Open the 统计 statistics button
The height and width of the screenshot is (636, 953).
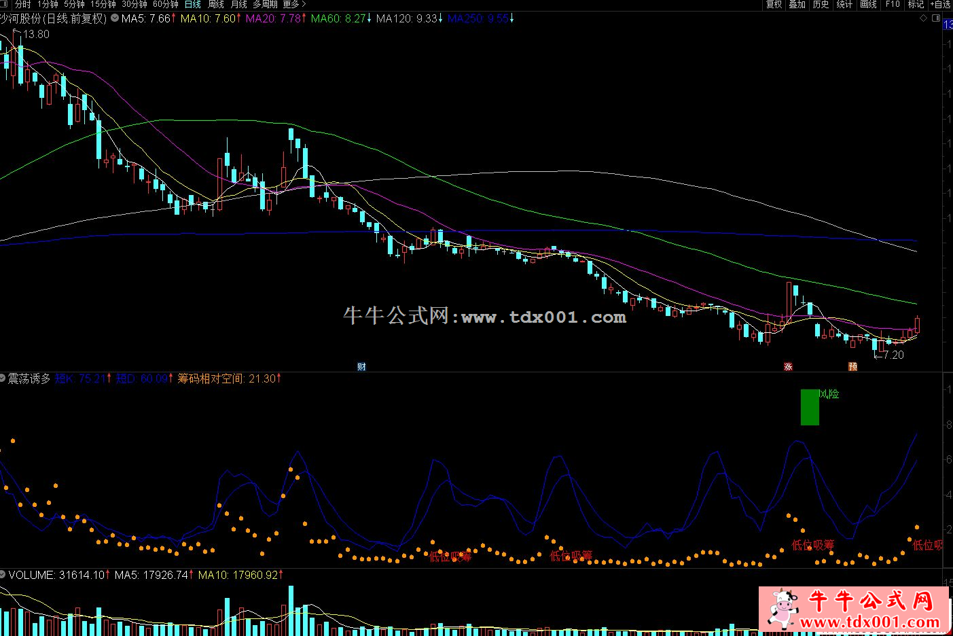coord(844,4)
